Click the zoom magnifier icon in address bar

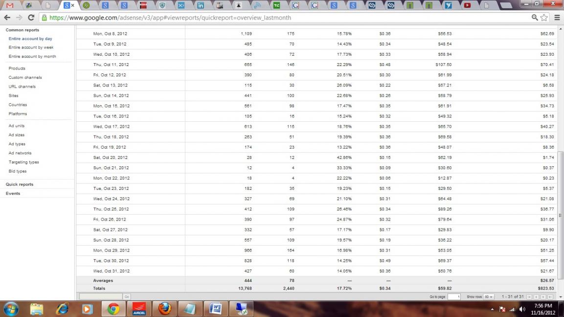pyautogui.click(x=535, y=17)
